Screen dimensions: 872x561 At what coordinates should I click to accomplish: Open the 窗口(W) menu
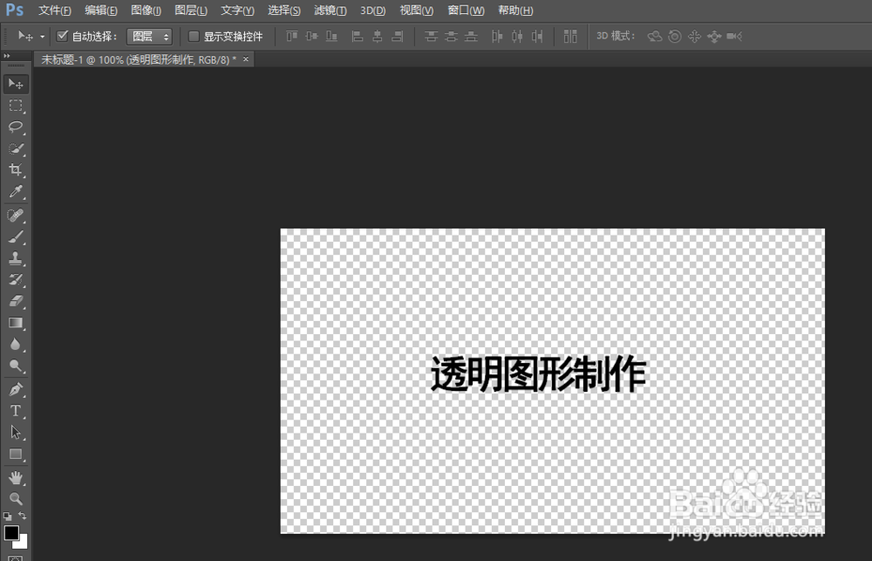point(466,10)
